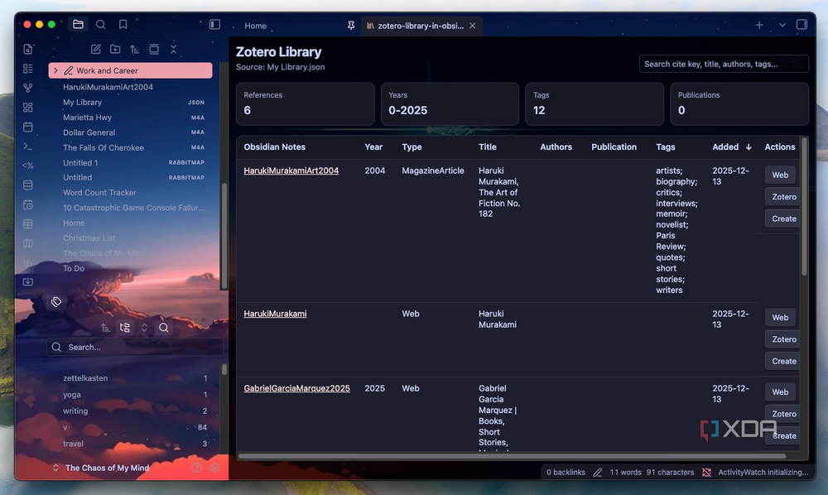Click the database ribbon icon
This screenshot has width=828, height=495.
[28, 185]
